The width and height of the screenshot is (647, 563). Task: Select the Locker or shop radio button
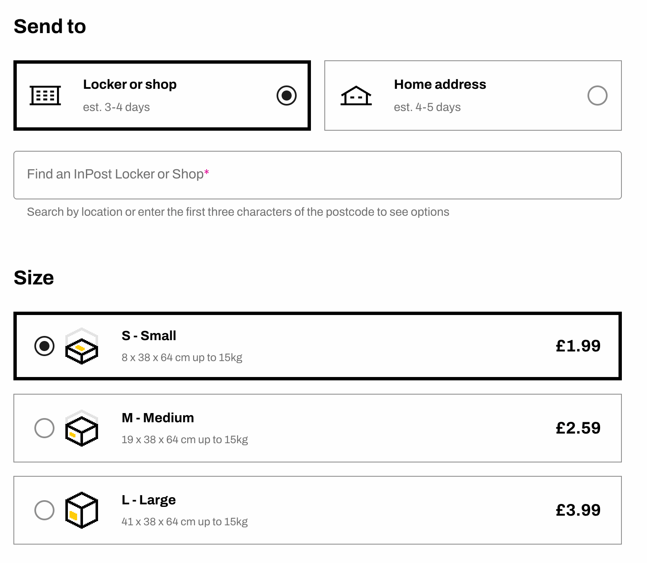coord(287,96)
